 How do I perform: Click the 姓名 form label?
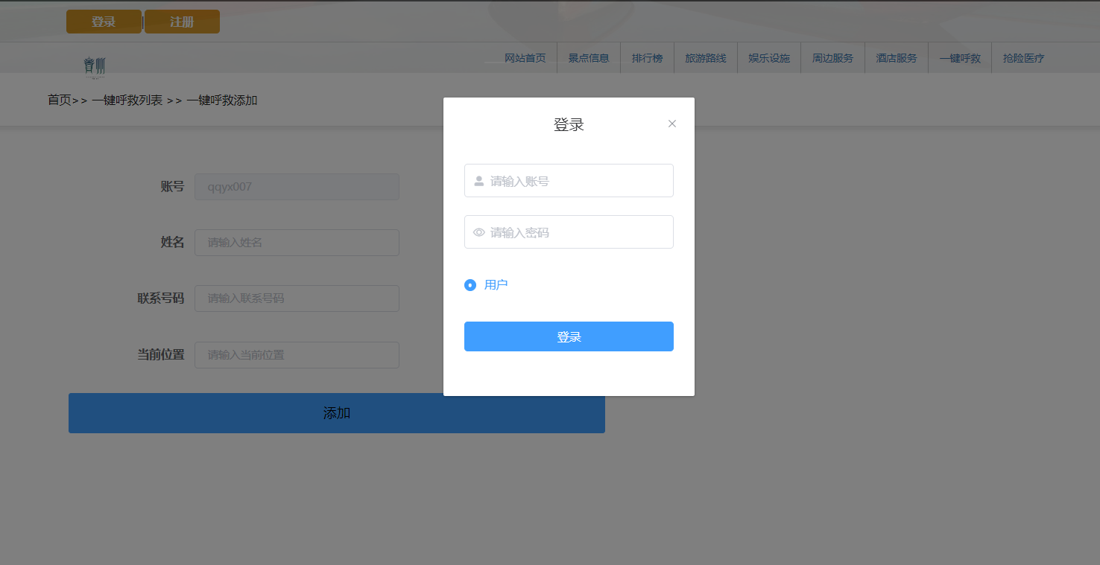(x=172, y=243)
